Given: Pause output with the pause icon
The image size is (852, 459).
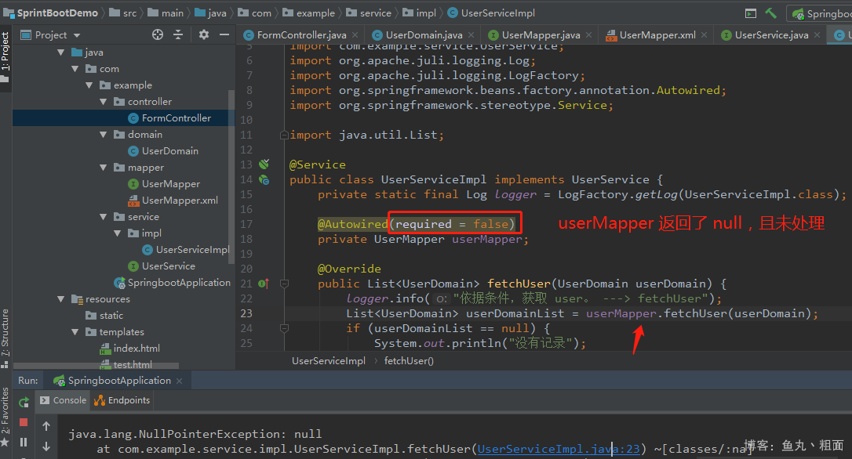Looking at the screenshot, I should tap(24, 443).
